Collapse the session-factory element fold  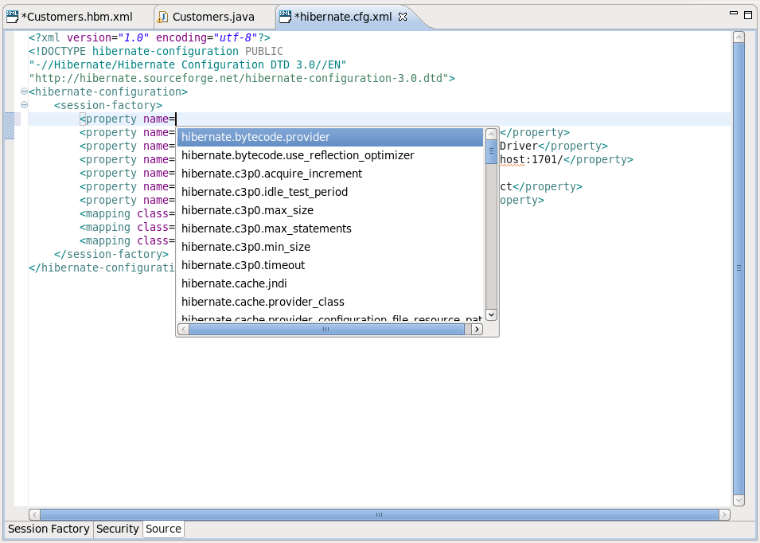(x=24, y=105)
